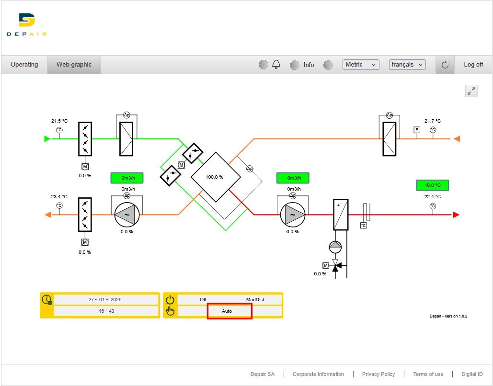This screenshot has height=386, width=493.
Task: Click the status indicator left of Info
Action: (294, 65)
